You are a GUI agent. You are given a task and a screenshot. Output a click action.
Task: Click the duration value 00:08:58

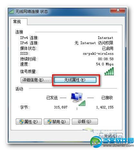pyautogui.click(x=106, y=59)
